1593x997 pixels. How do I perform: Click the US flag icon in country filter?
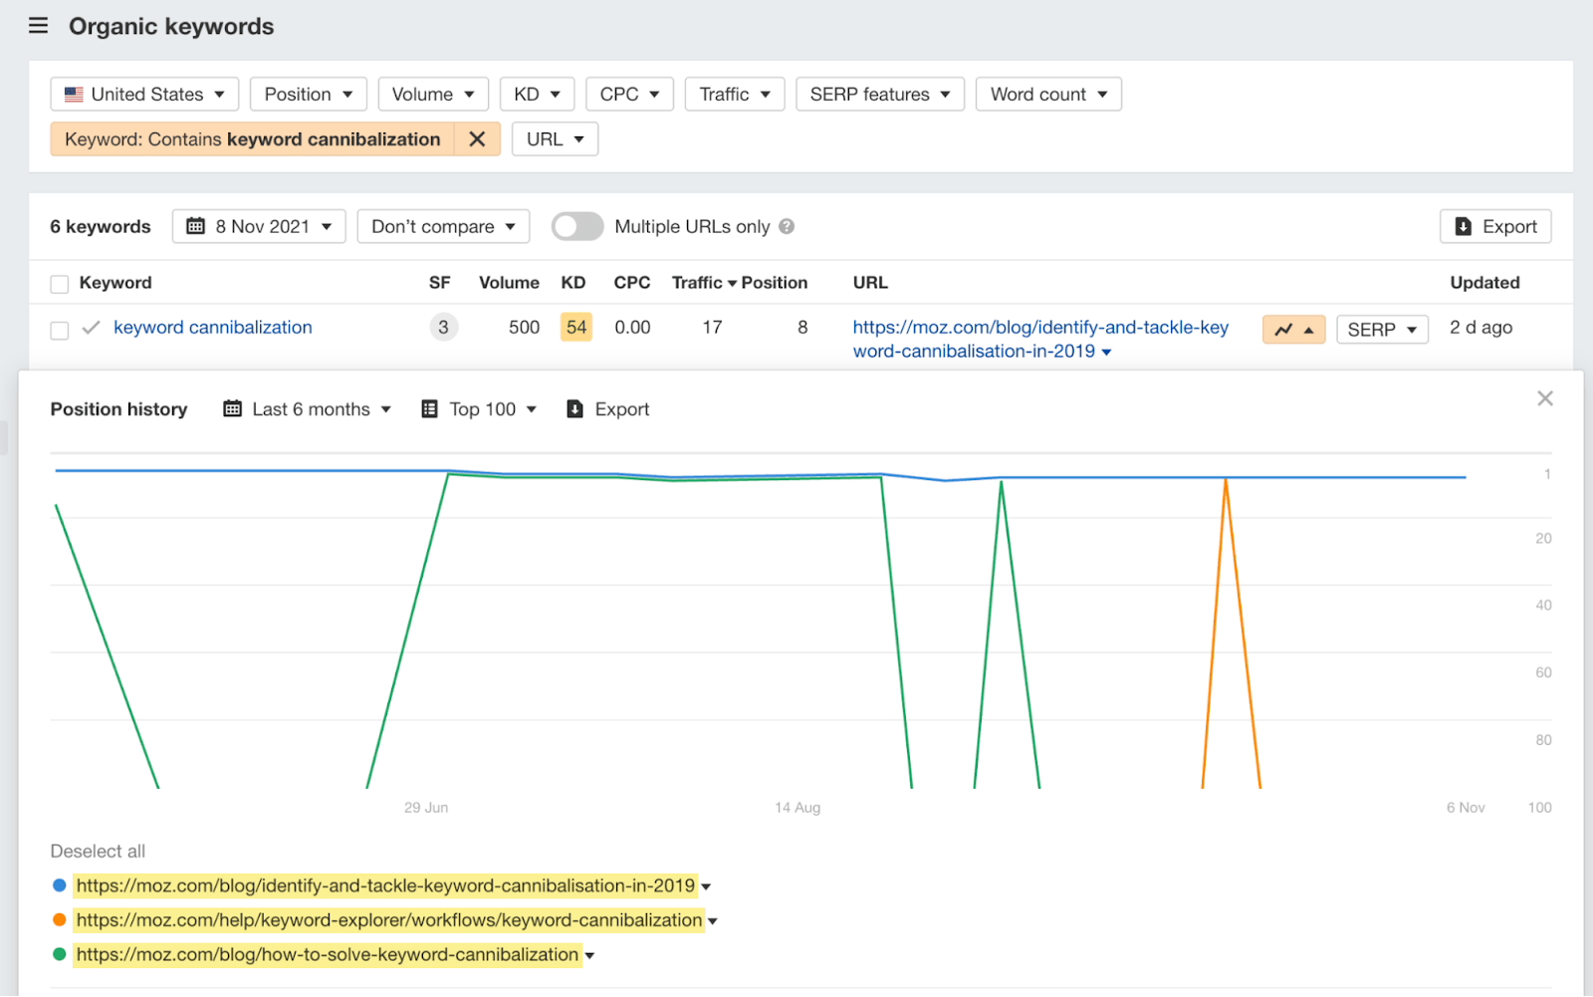click(x=73, y=94)
